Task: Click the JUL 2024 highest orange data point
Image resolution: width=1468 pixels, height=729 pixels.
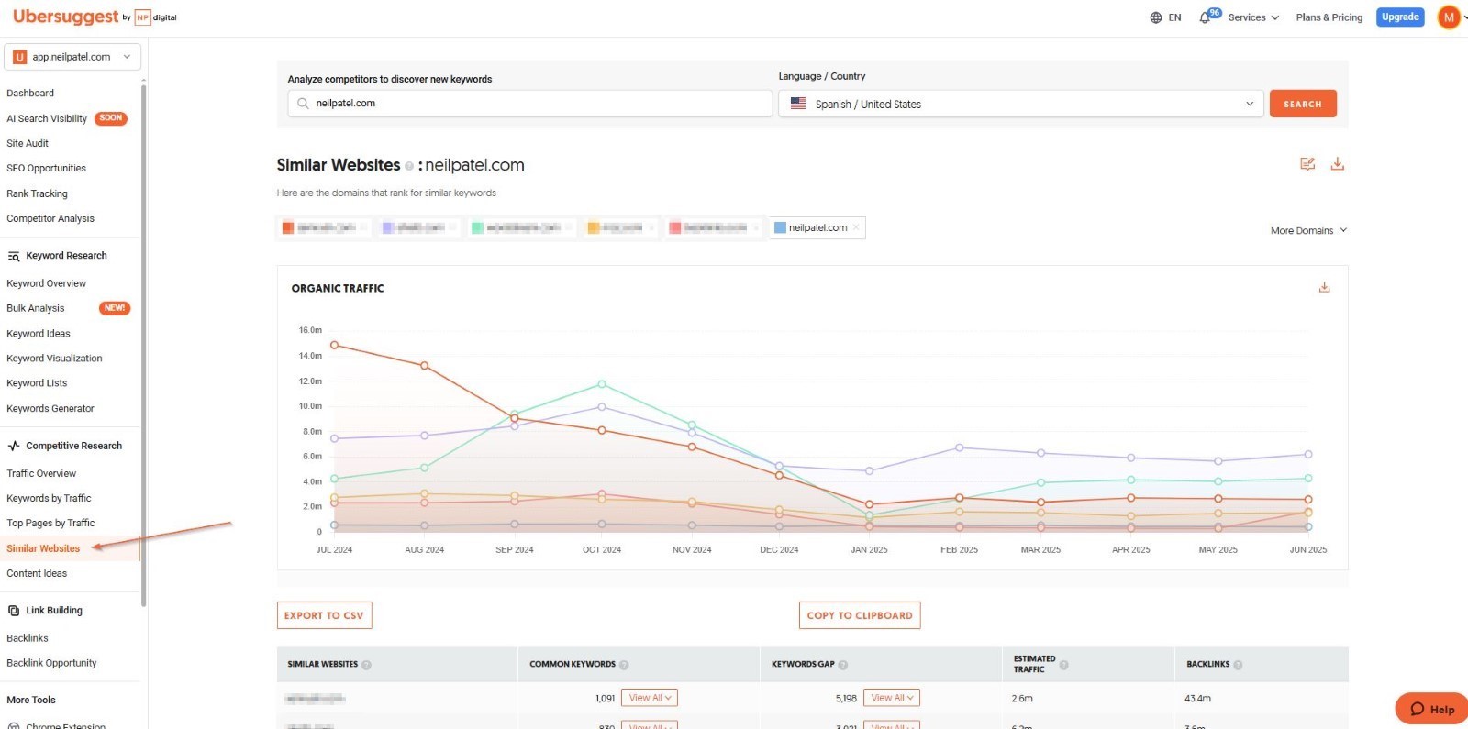Action: (334, 345)
